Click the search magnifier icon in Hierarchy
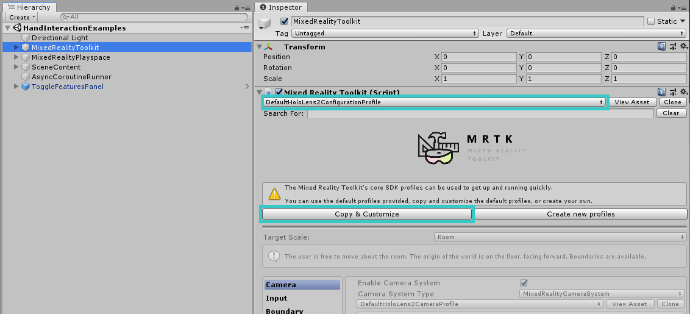The height and width of the screenshot is (314, 690). 66,17
